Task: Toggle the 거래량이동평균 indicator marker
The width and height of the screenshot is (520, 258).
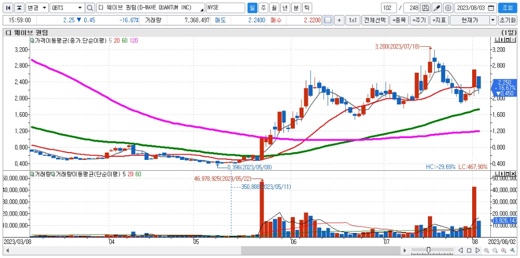Action: (53, 174)
